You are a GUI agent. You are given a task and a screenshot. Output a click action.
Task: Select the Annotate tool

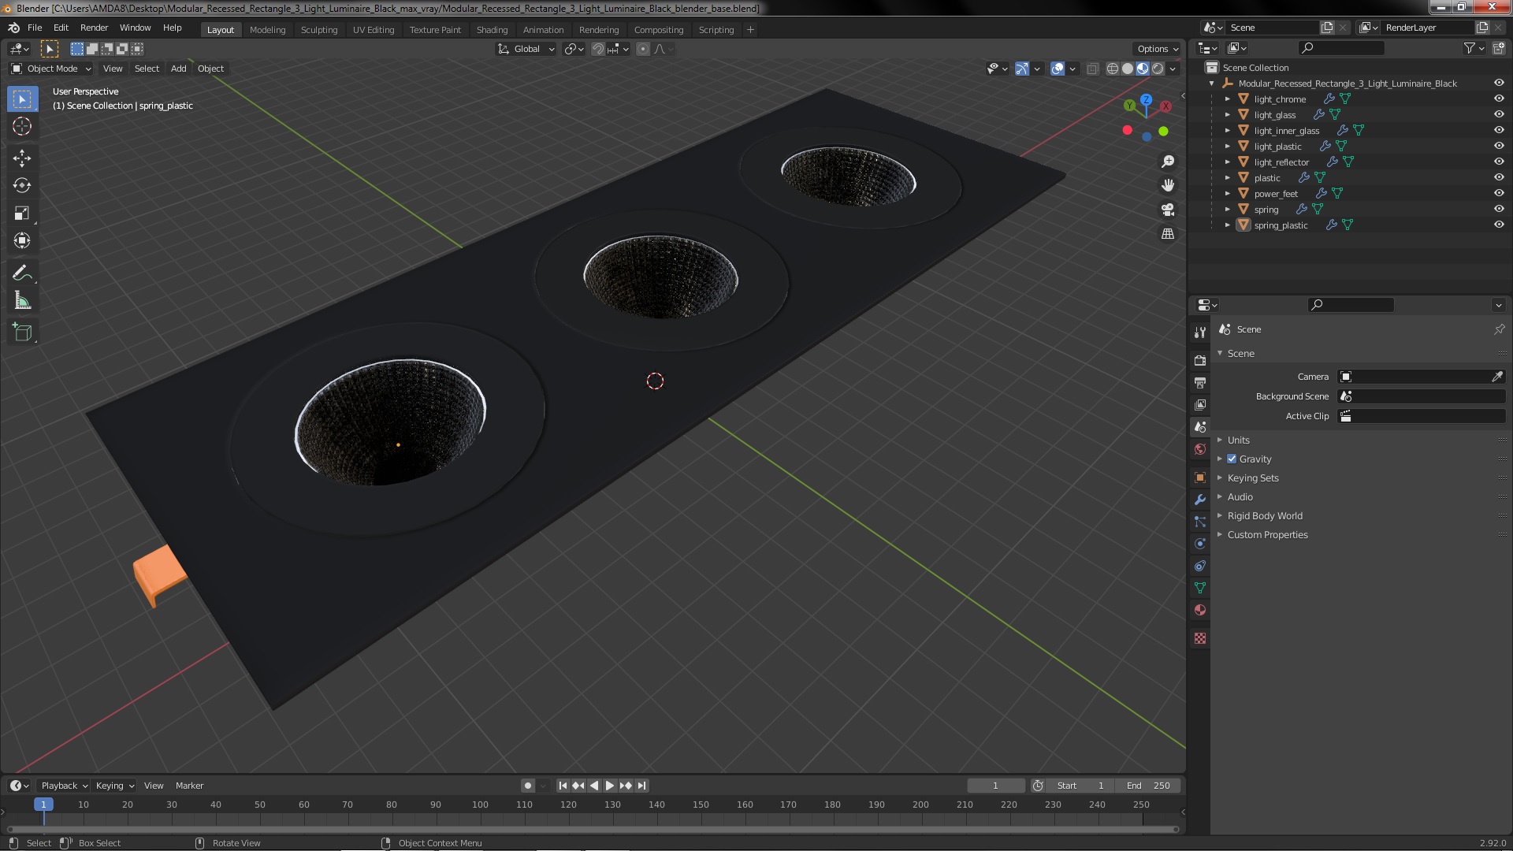point(22,273)
